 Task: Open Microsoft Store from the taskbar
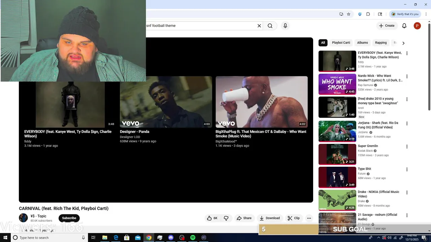click(x=127, y=238)
